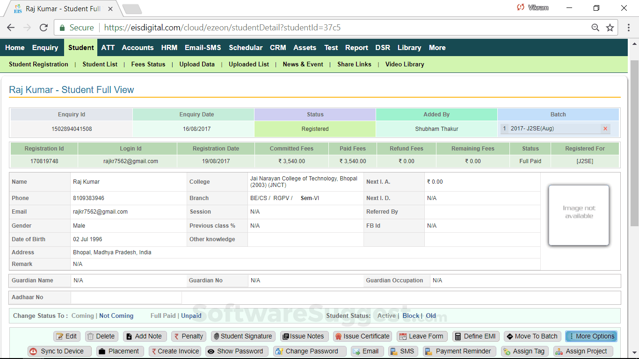The image size is (639, 359).
Task: Click the browser zoom magnifier icon
Action: (x=595, y=28)
